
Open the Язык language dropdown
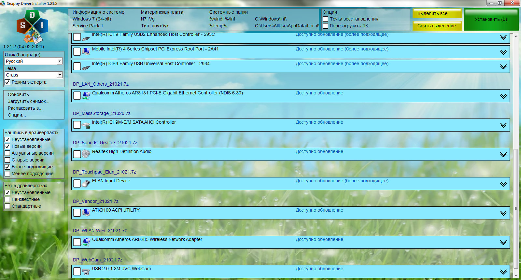(60, 61)
